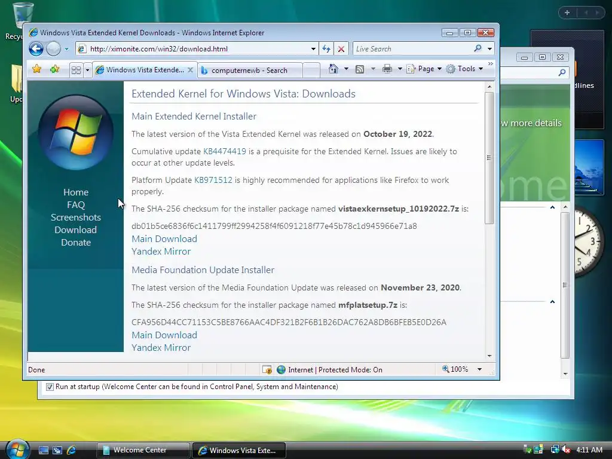Go to Home in the site sidebar
Screen dimensions: 612x459
click(76, 192)
